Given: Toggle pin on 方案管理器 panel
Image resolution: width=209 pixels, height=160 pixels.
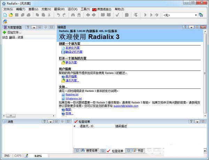Looking at the screenshot, I should click(46, 27).
